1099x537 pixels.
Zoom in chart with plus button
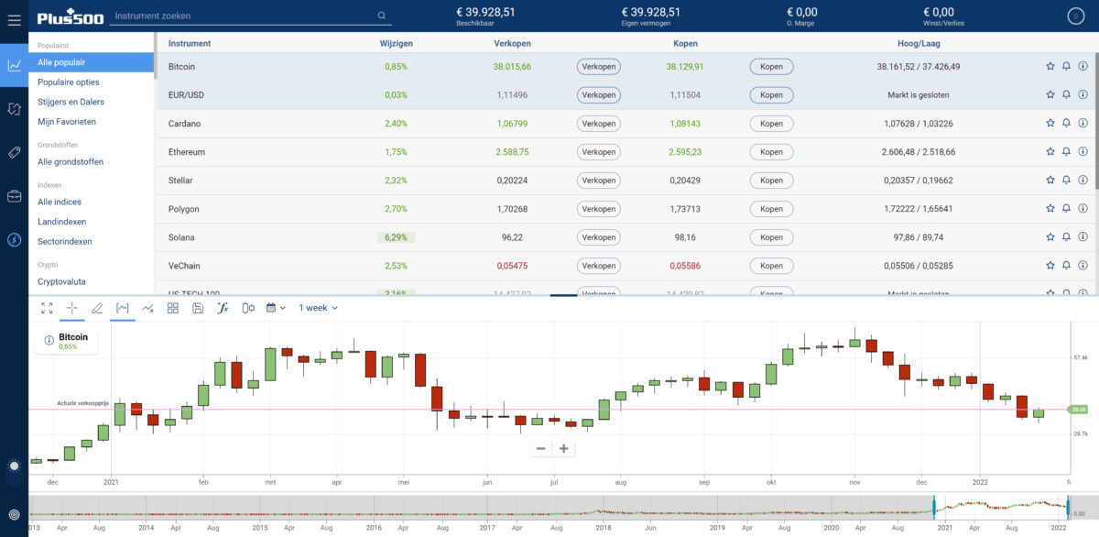click(563, 449)
